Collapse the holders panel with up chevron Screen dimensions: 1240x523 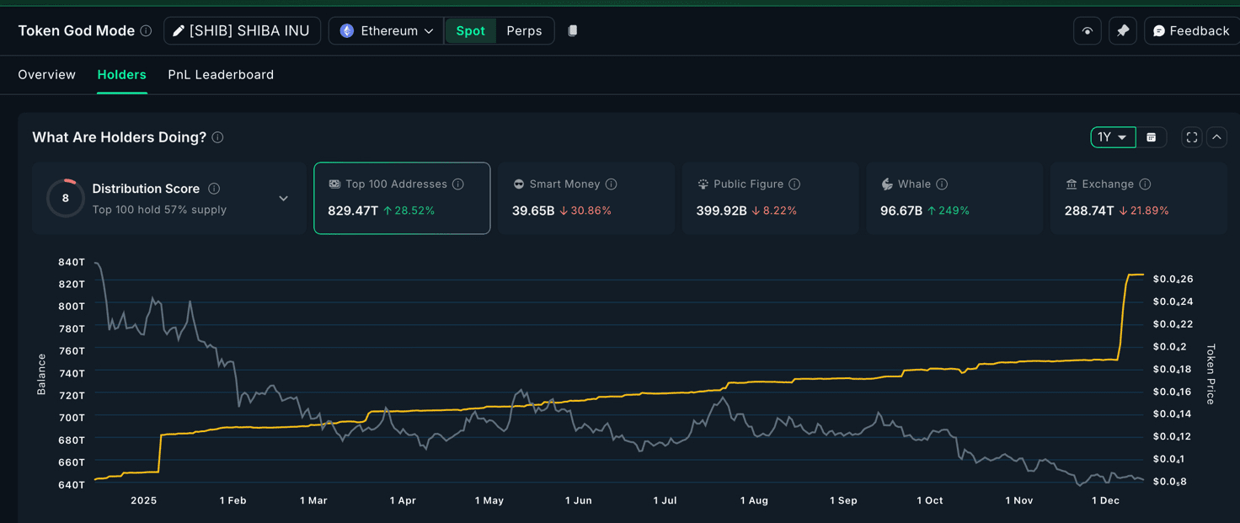1216,137
